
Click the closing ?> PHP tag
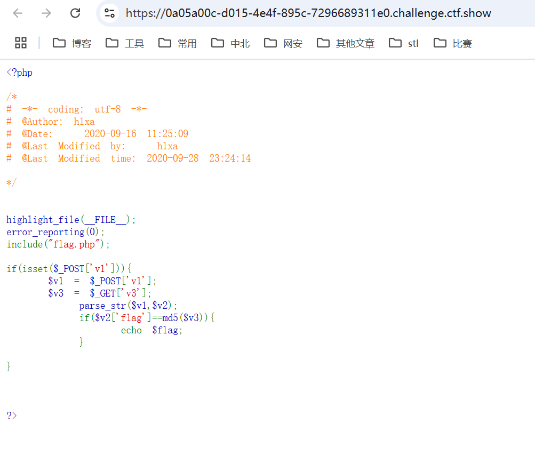click(x=12, y=416)
